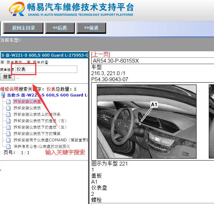The image size is (214, 204).
Task: Click the document icon beside 拆卸安装仪表板
Action: (8, 108)
